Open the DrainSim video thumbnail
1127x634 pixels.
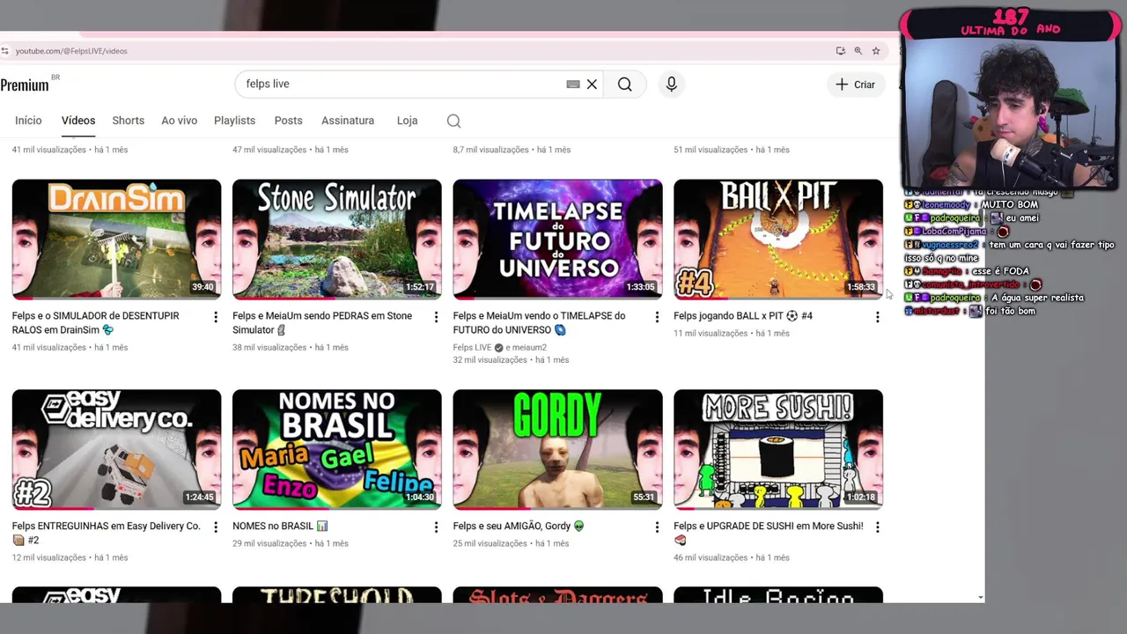tap(116, 240)
